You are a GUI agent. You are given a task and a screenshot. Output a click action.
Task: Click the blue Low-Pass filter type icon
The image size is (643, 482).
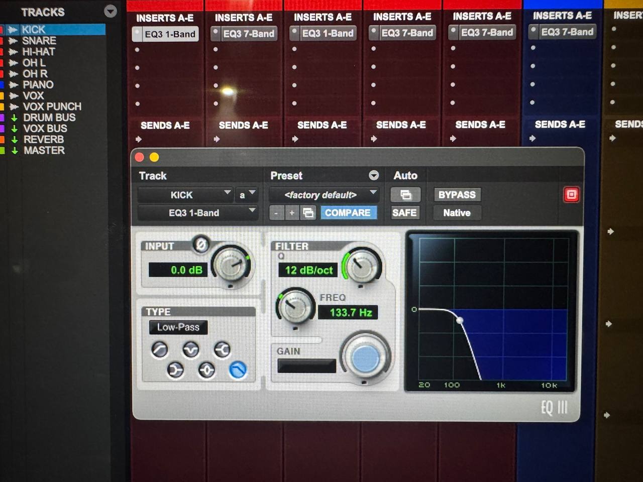[x=238, y=371]
